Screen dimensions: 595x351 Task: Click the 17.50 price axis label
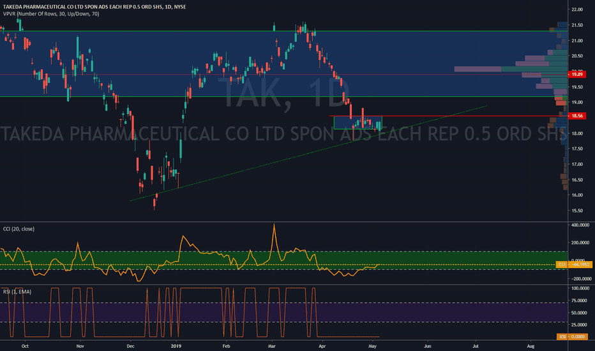(x=577, y=149)
